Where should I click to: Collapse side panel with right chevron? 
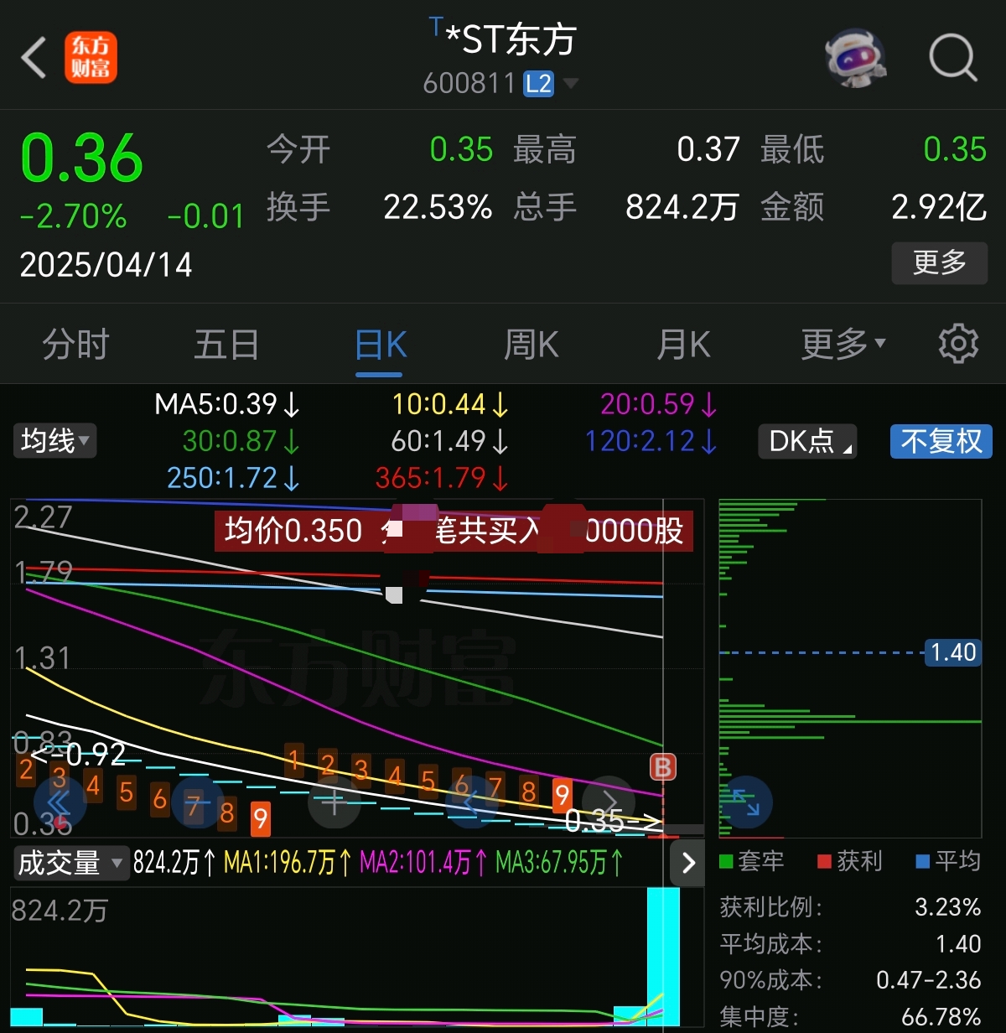coord(688,863)
